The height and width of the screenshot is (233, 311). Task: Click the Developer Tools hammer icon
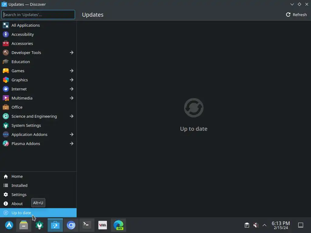[6, 52]
